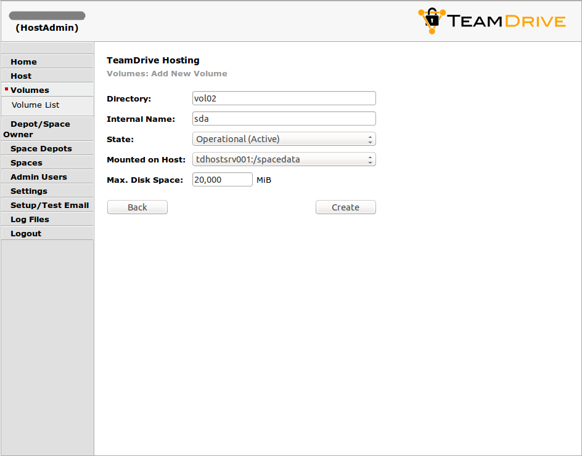Open Space Depots from sidebar

41,148
